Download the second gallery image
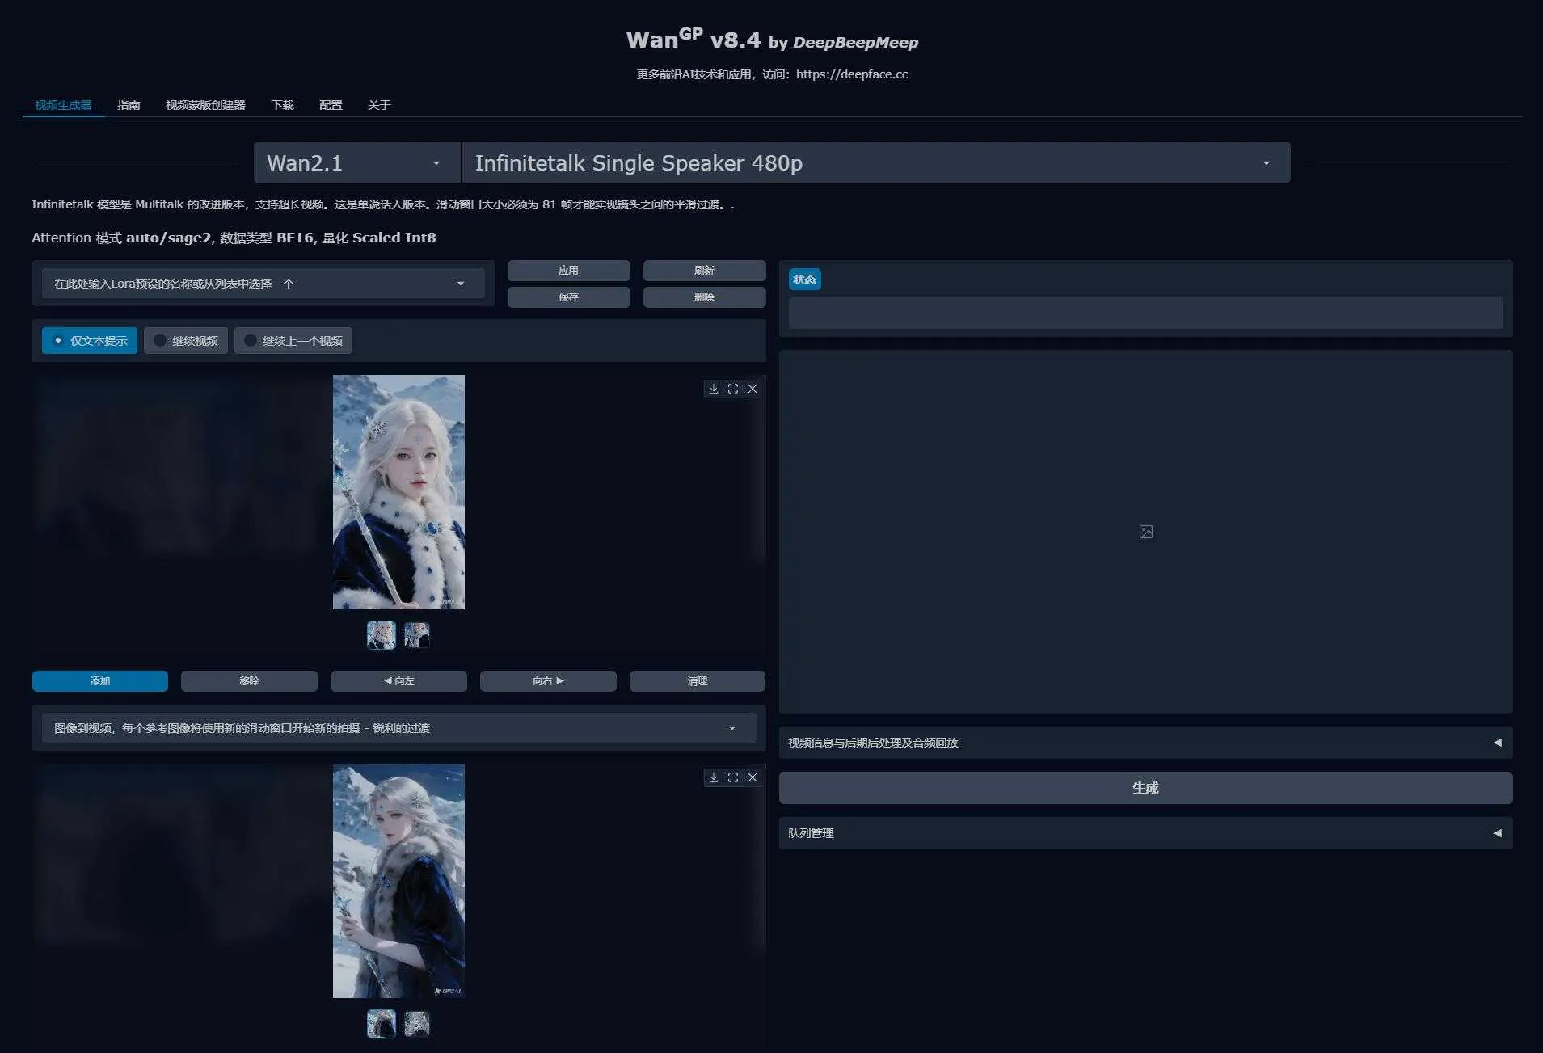The image size is (1543, 1053). (x=713, y=777)
